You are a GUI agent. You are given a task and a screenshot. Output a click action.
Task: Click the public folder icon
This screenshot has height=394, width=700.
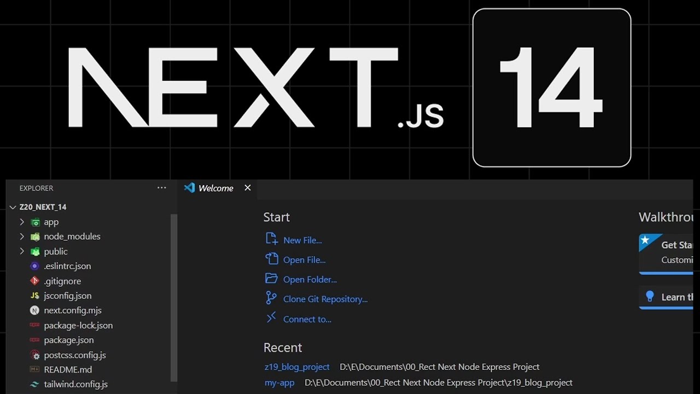pyautogui.click(x=35, y=252)
